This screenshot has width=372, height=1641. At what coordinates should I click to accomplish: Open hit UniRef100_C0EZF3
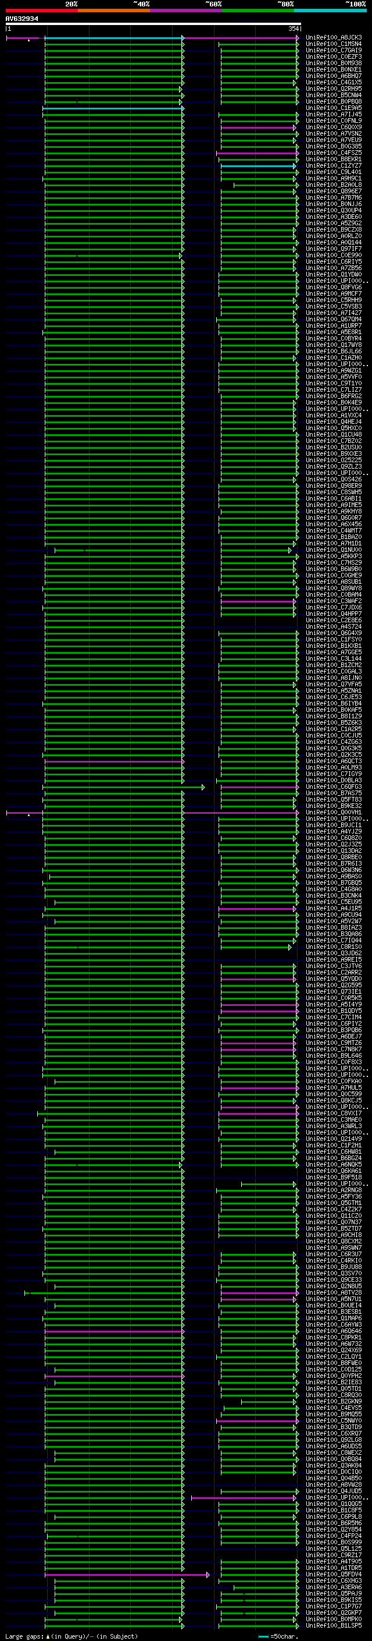click(x=334, y=56)
